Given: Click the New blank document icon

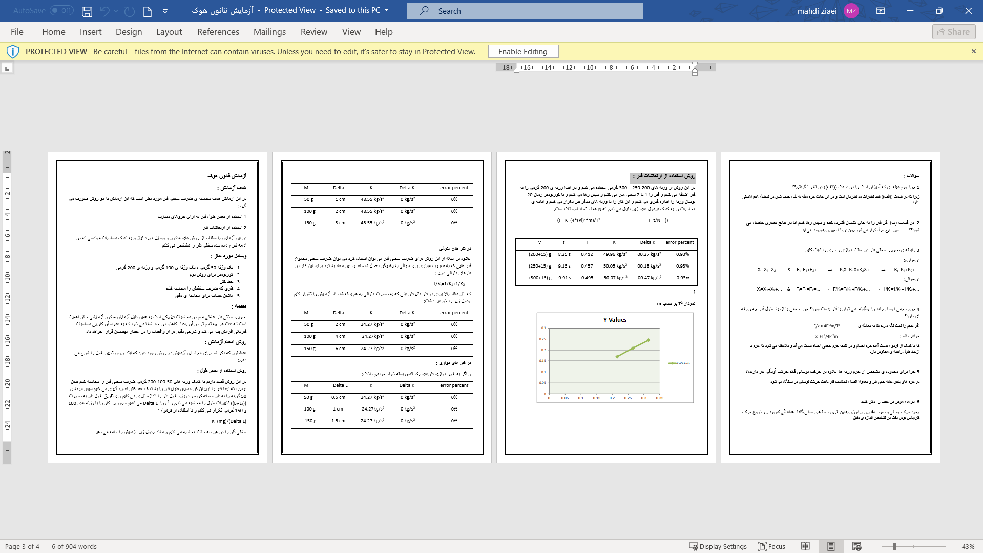Looking at the screenshot, I should point(148,11).
